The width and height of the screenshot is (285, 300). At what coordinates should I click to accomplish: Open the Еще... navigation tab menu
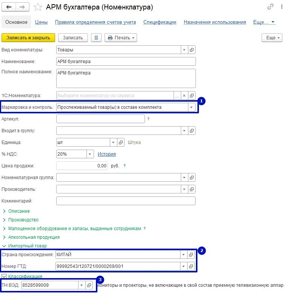264,22
